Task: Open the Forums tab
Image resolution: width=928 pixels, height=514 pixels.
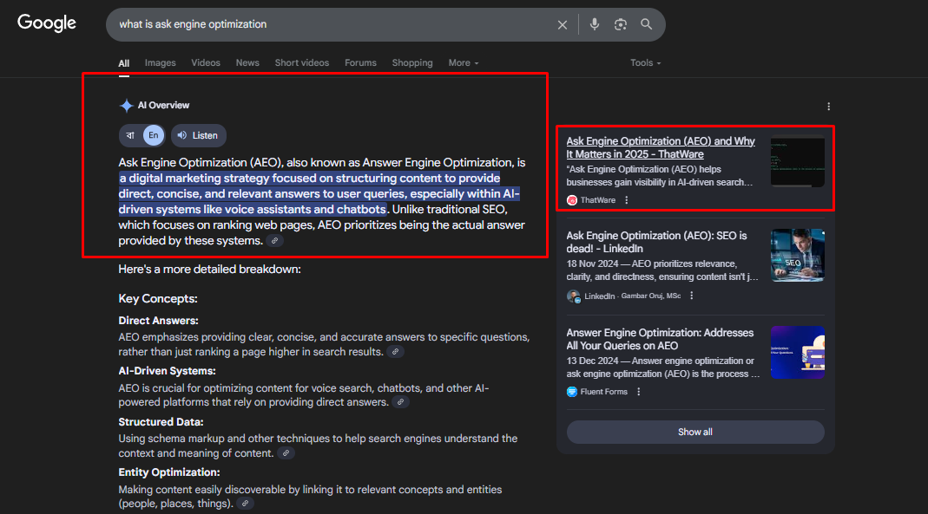Action: point(360,62)
